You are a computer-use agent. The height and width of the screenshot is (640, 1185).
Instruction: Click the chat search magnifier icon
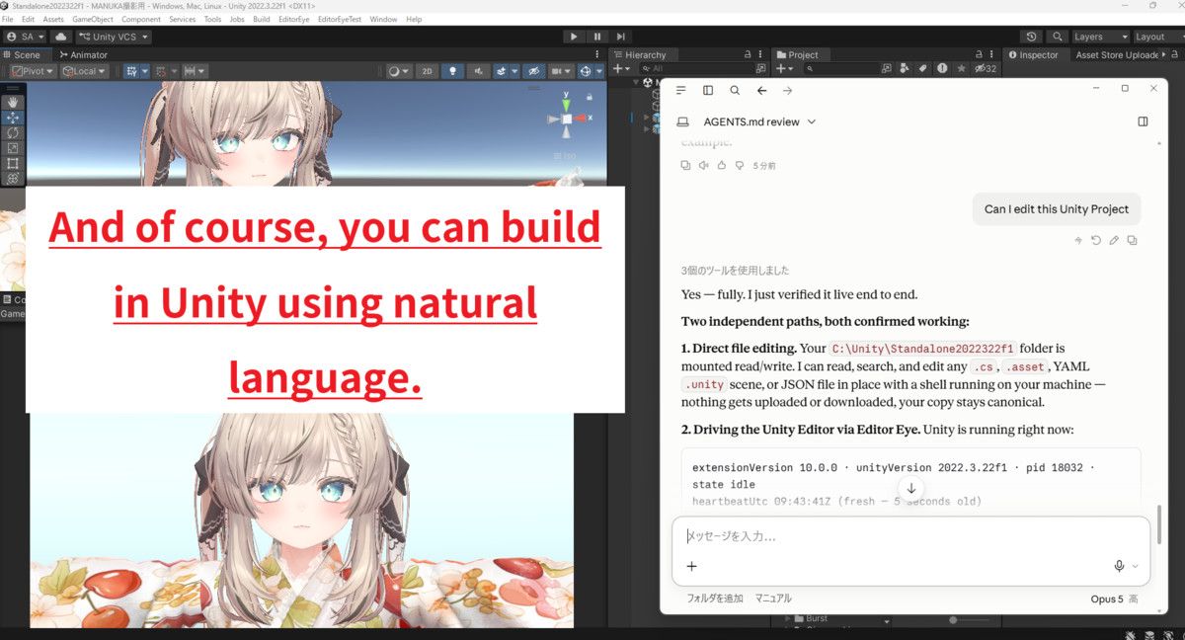click(735, 90)
